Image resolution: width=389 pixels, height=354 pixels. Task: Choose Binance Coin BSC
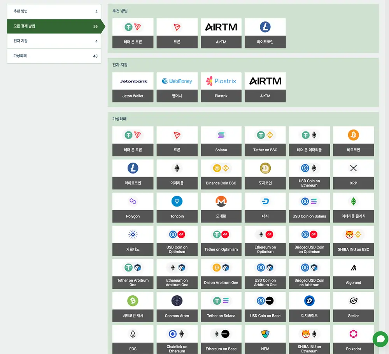click(x=221, y=175)
